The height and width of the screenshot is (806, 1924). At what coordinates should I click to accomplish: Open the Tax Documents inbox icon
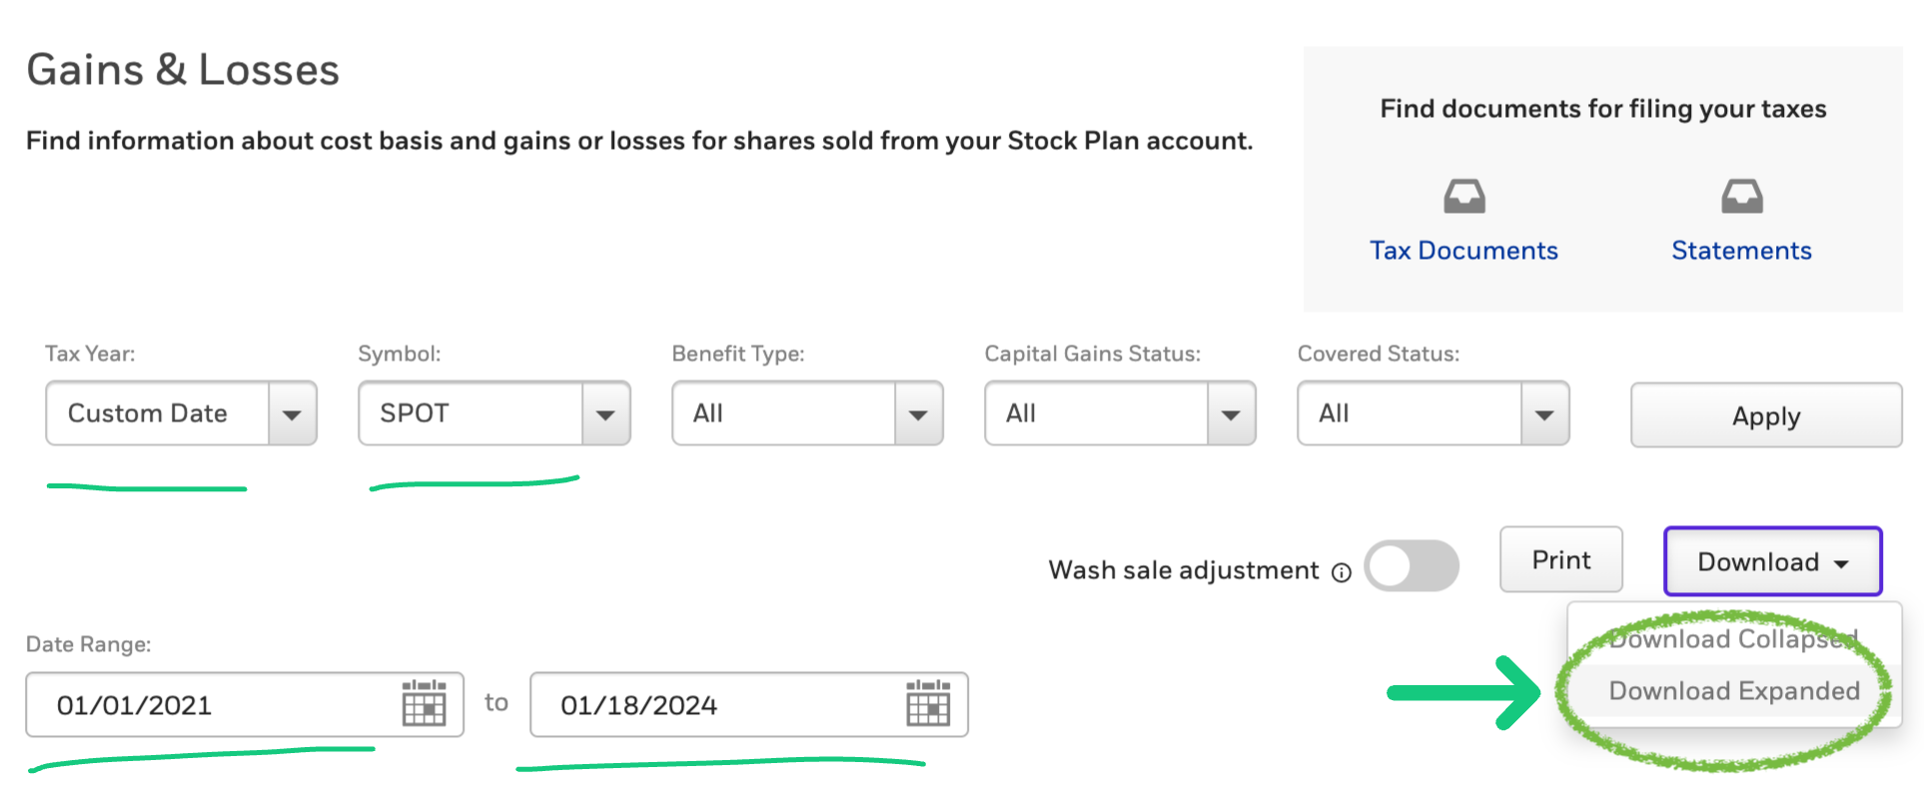(x=1463, y=196)
